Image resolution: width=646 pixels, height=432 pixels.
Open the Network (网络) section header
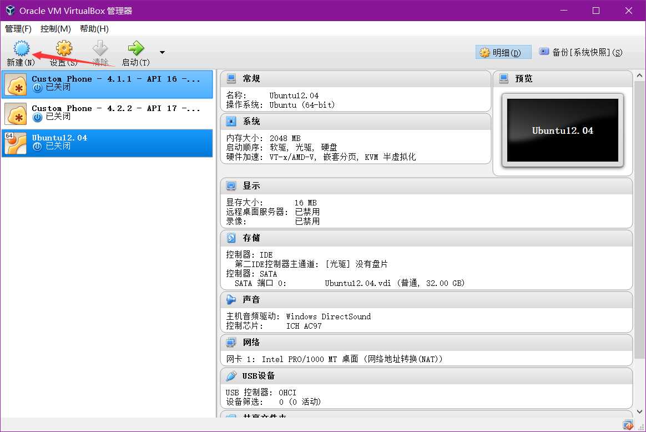426,342
